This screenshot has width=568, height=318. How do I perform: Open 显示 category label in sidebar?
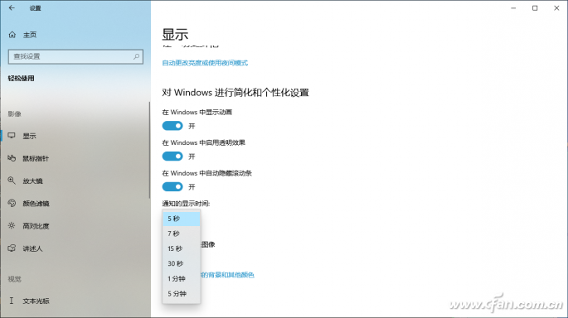click(x=29, y=136)
